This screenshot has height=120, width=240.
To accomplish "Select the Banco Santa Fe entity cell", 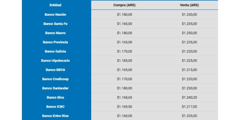I will [55, 24].
